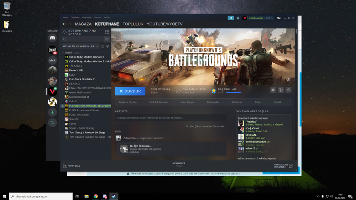Click Steam library search field
The height and width of the screenshot is (200, 356).
pyautogui.click(x=83, y=39)
